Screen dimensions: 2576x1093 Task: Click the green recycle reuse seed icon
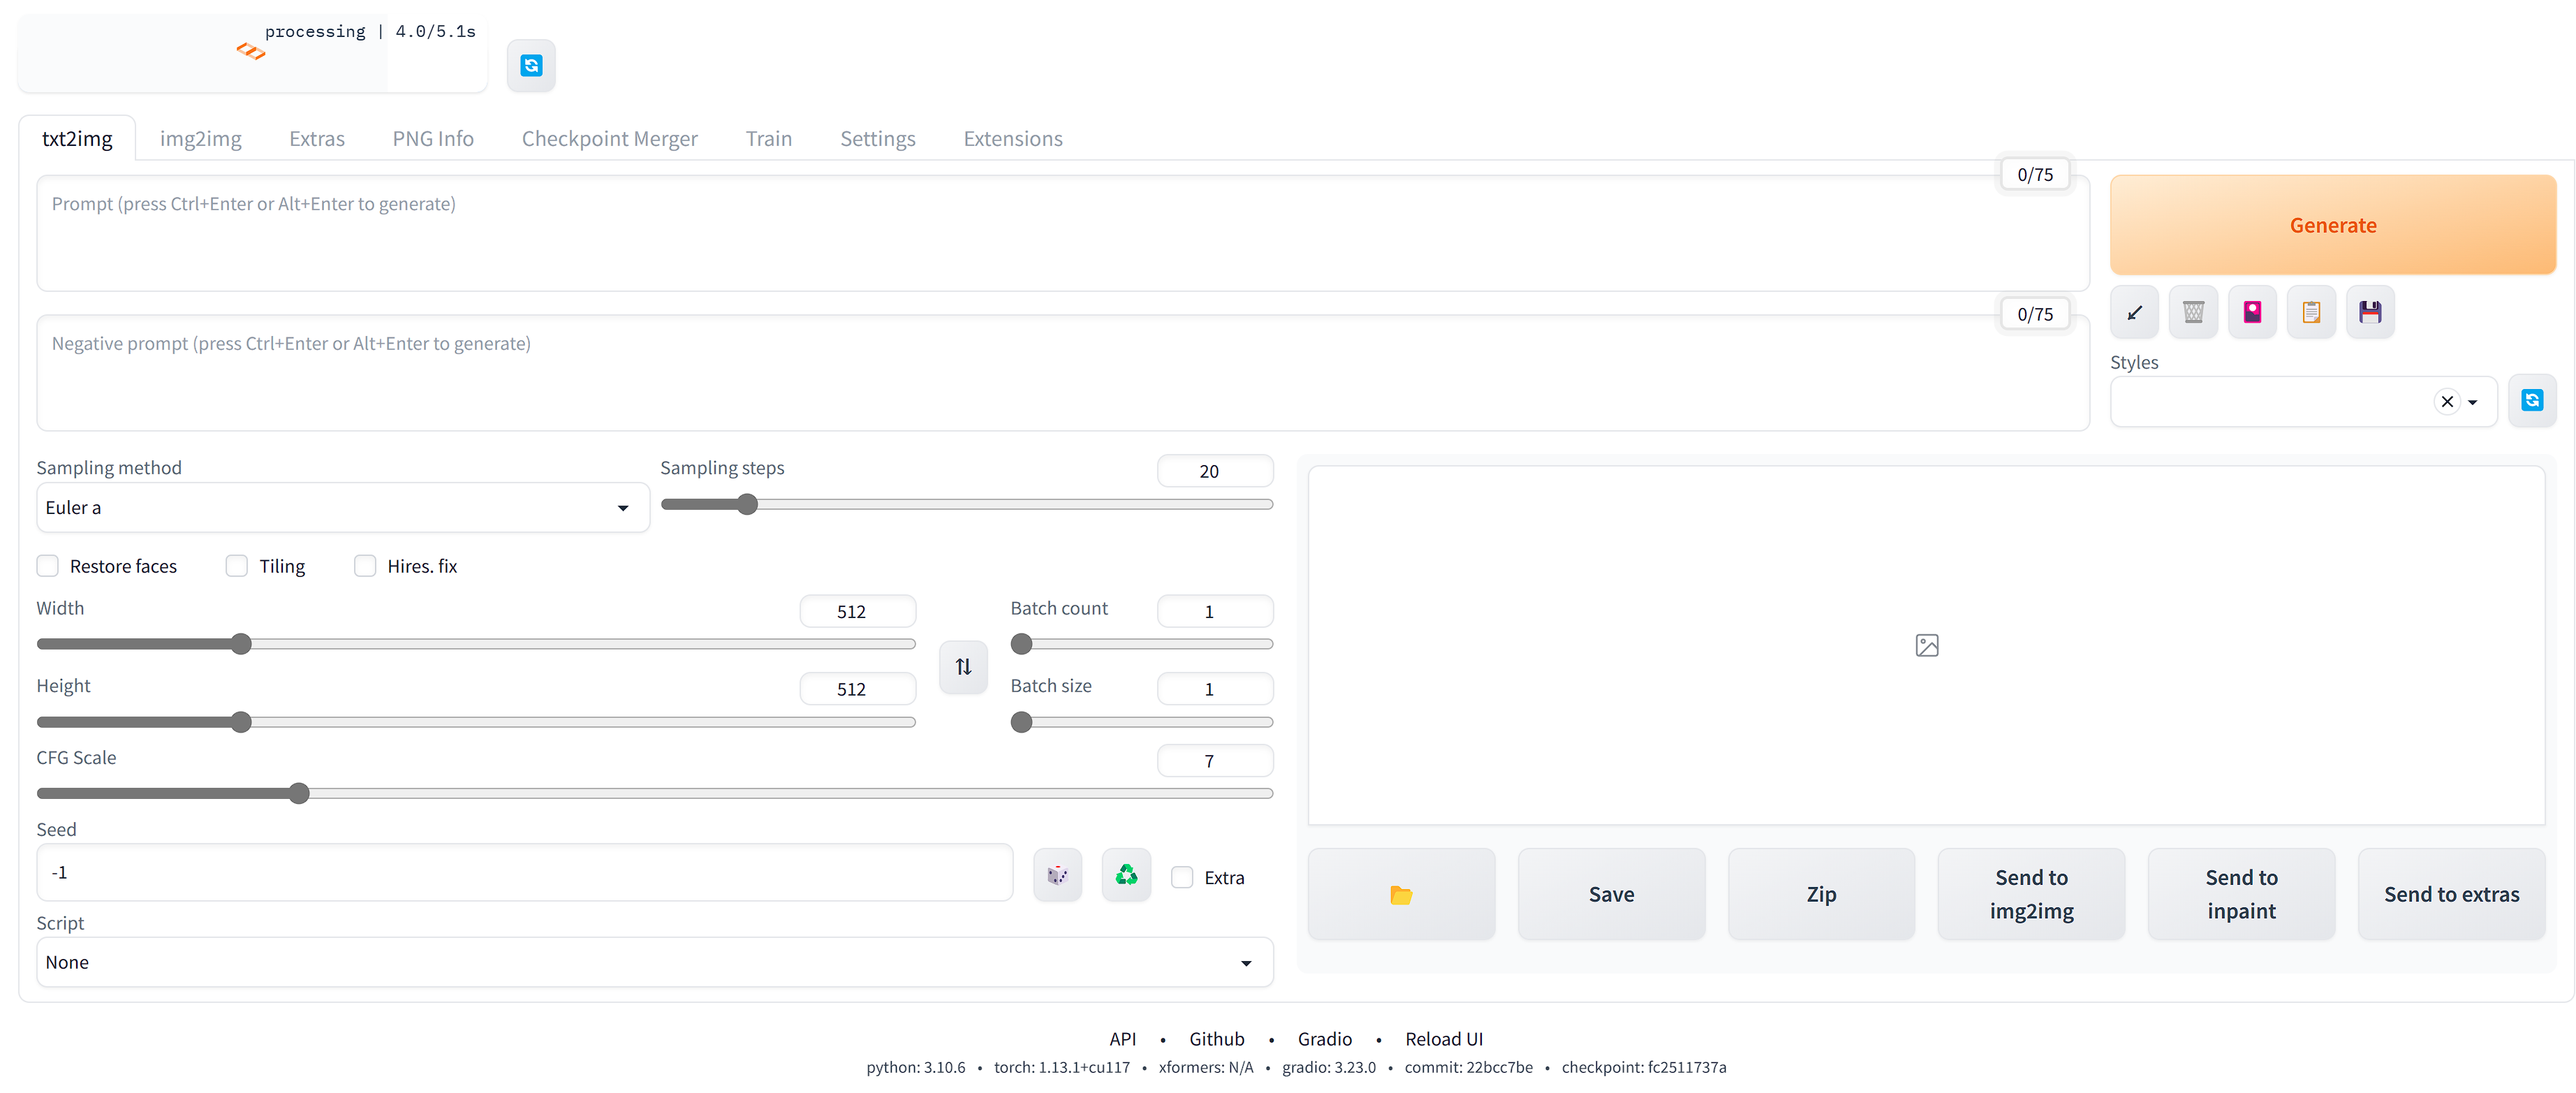(1126, 876)
